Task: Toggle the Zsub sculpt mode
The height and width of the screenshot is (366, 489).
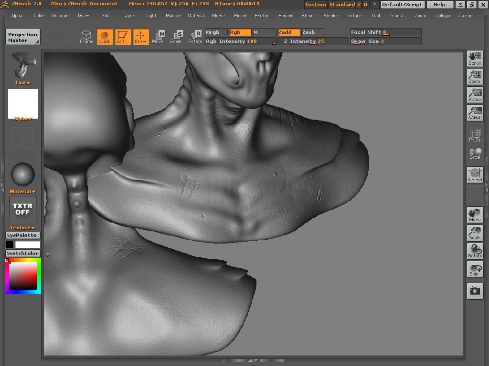Action: [x=312, y=32]
